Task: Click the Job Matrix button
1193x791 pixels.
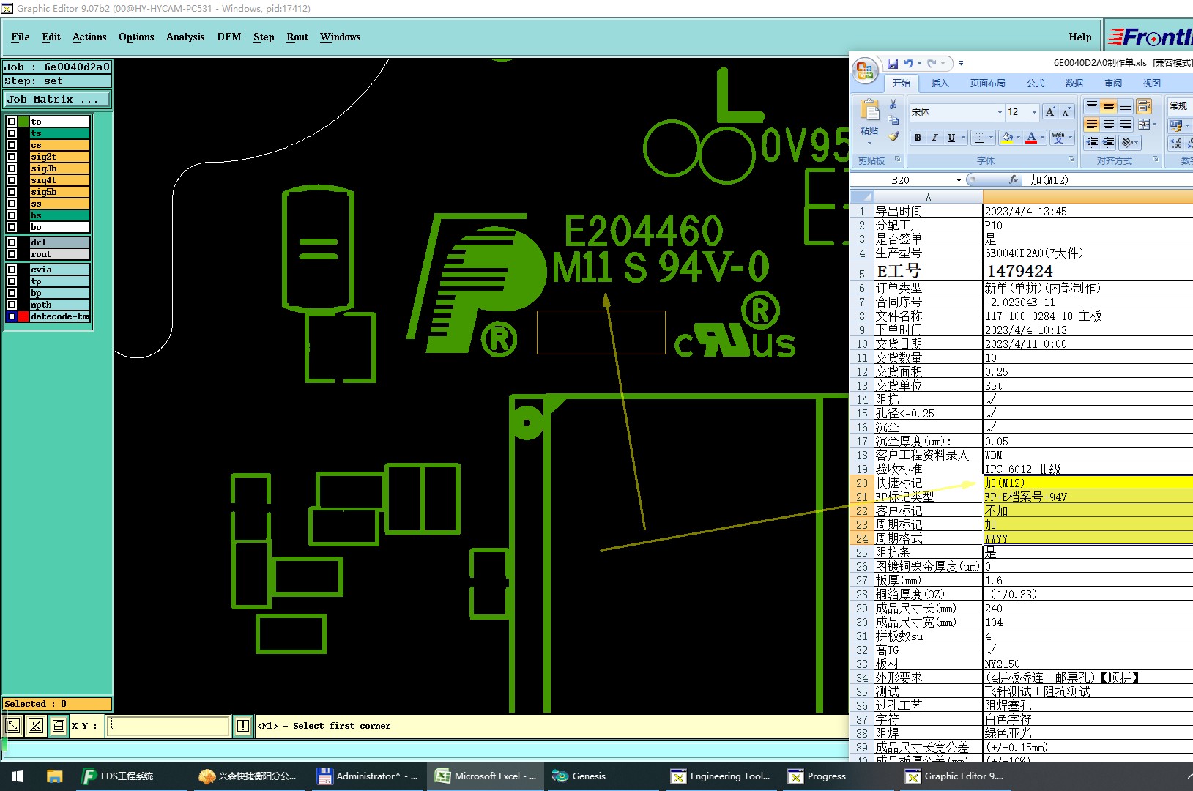Action: (57, 99)
